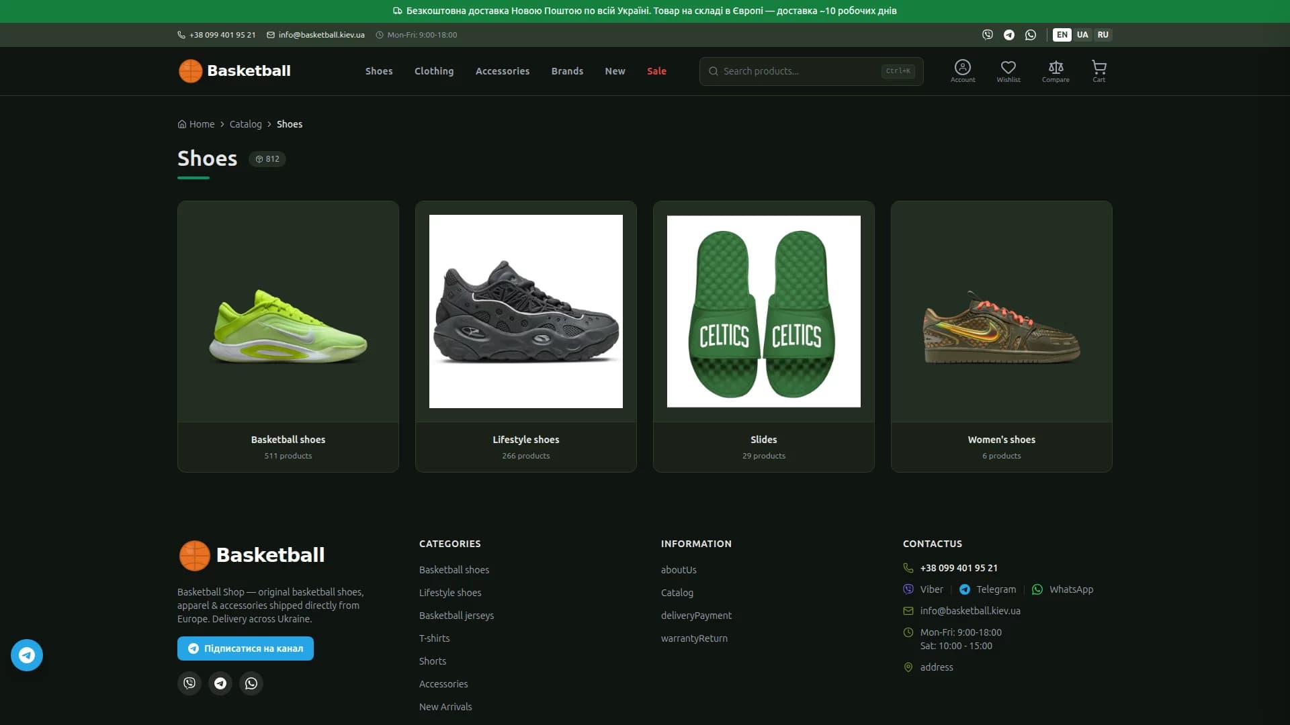Switch language to EN
The height and width of the screenshot is (725, 1290).
pyautogui.click(x=1062, y=35)
